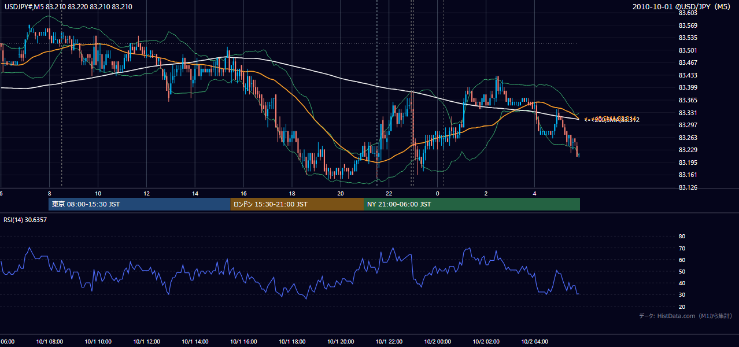Click price axis label 83.365
739x347 pixels.
(688, 101)
